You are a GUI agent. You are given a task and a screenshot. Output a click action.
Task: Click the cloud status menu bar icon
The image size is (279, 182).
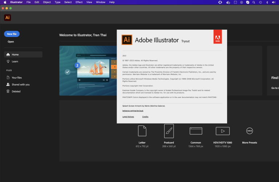[228, 2]
